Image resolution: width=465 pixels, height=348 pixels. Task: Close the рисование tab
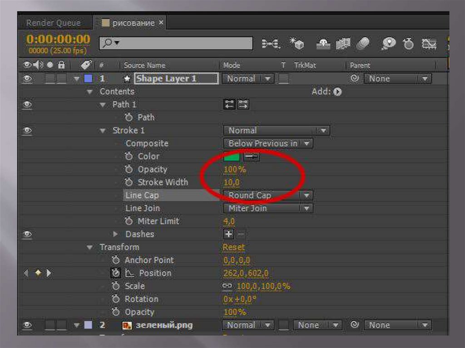tap(161, 22)
